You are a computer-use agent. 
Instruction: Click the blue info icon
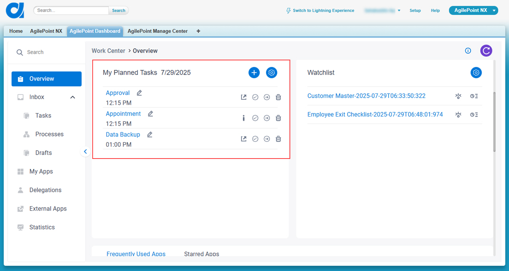[x=468, y=50]
